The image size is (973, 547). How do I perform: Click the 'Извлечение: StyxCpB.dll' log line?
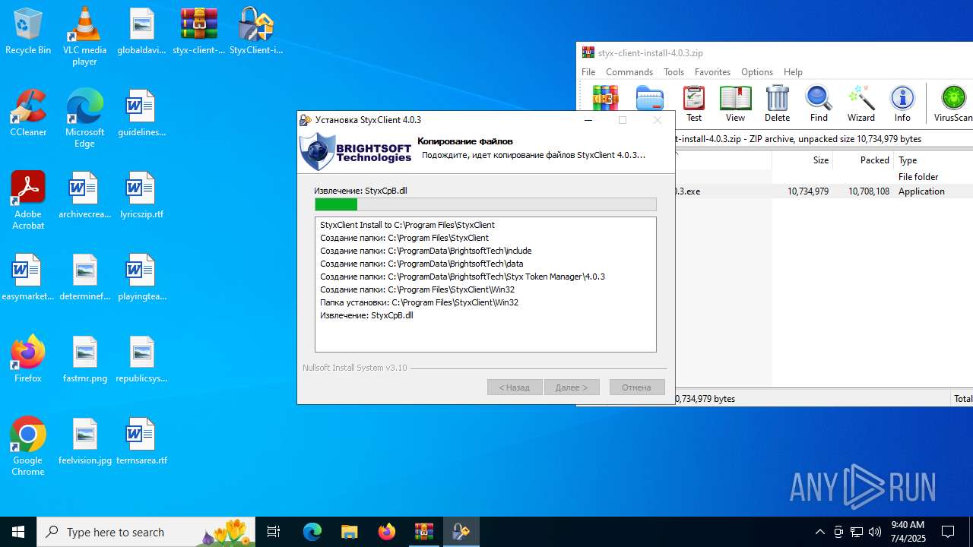(x=366, y=315)
